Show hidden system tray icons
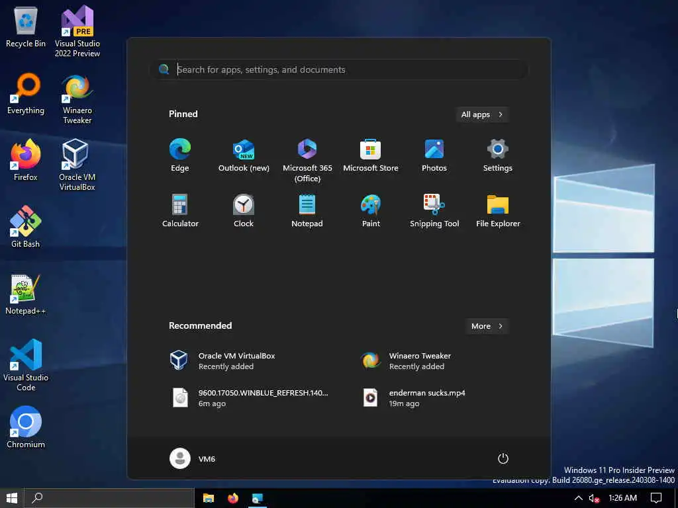The height and width of the screenshot is (508, 678). point(578,498)
